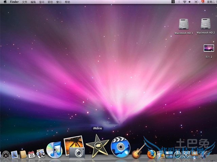Click the 星期二 date in menu bar
The width and height of the screenshot is (217, 162).
(211, 2)
